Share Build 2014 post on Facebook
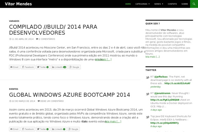198x132 pixels. pos(28,67)
